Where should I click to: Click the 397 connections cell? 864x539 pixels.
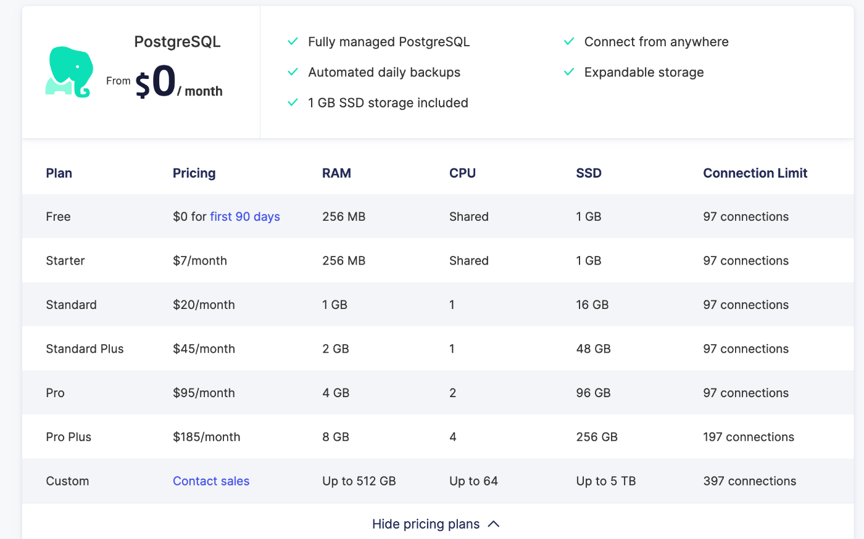coord(750,481)
